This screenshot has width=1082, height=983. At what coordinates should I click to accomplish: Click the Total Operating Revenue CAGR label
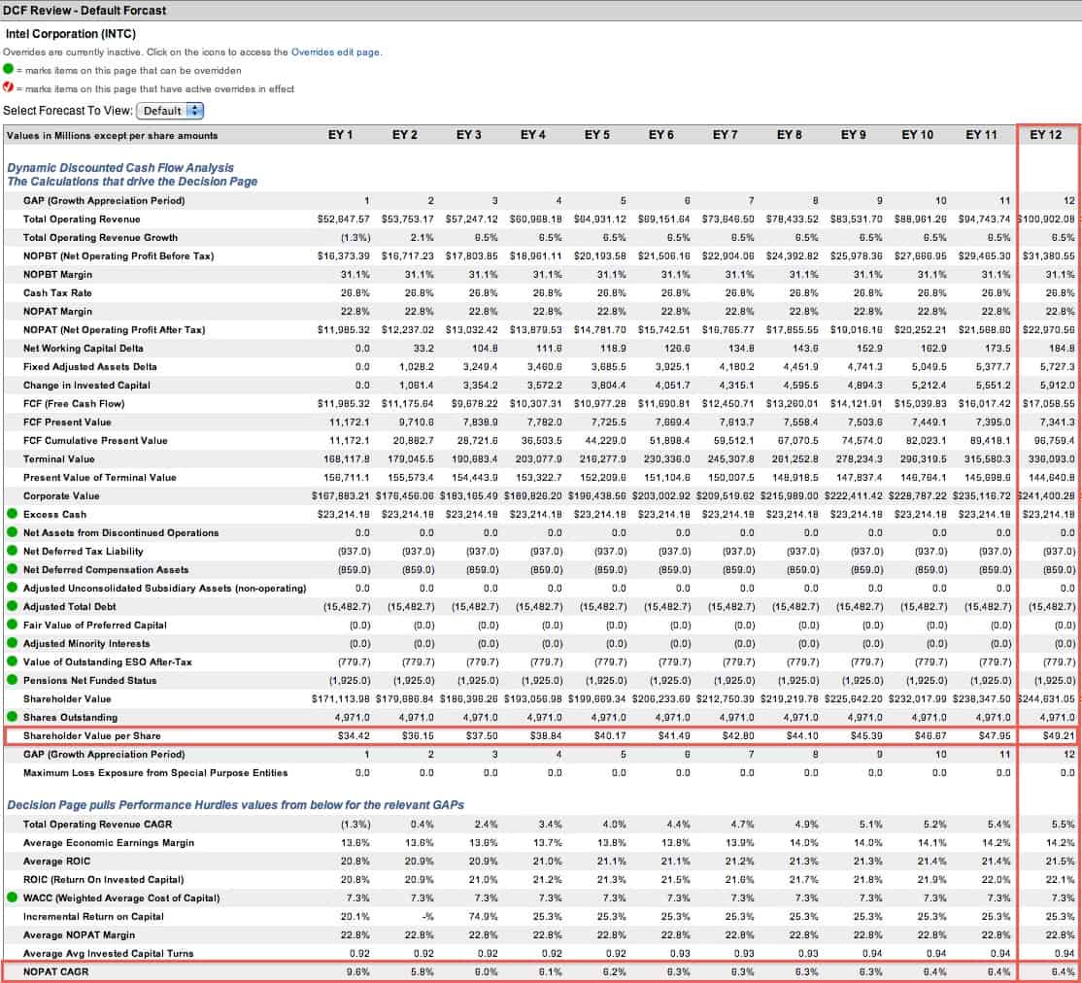click(97, 825)
